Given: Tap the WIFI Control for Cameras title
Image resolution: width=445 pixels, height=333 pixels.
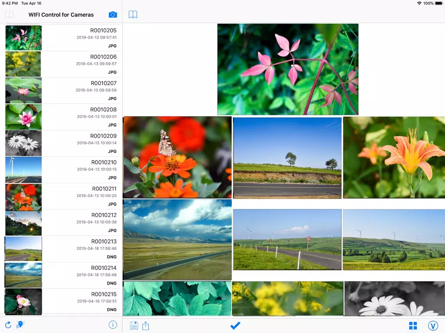Looking at the screenshot, I should (x=61, y=15).
